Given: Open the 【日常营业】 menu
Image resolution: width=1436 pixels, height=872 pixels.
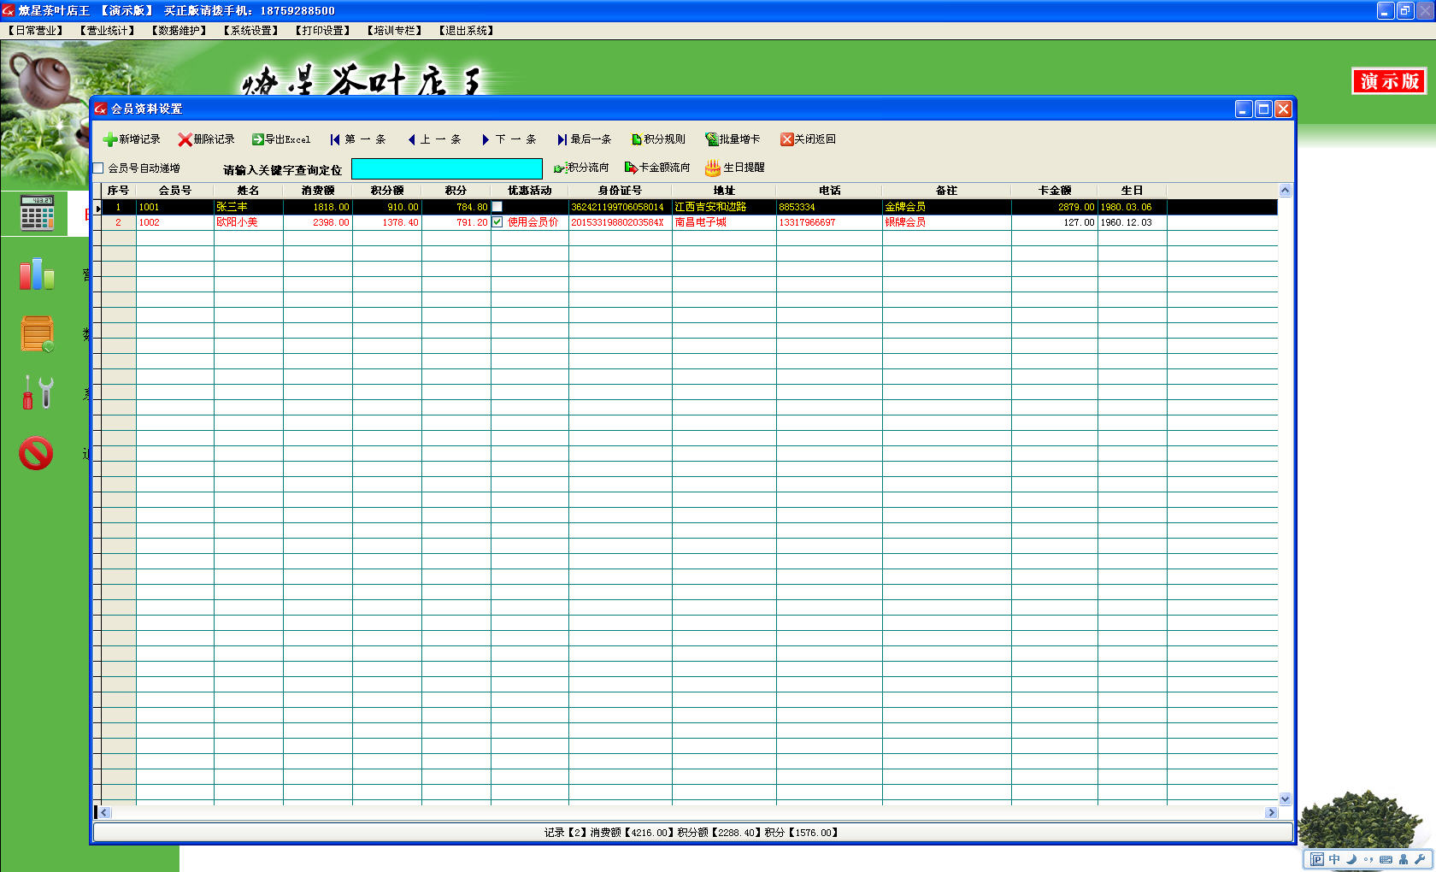Looking at the screenshot, I should 36,31.
